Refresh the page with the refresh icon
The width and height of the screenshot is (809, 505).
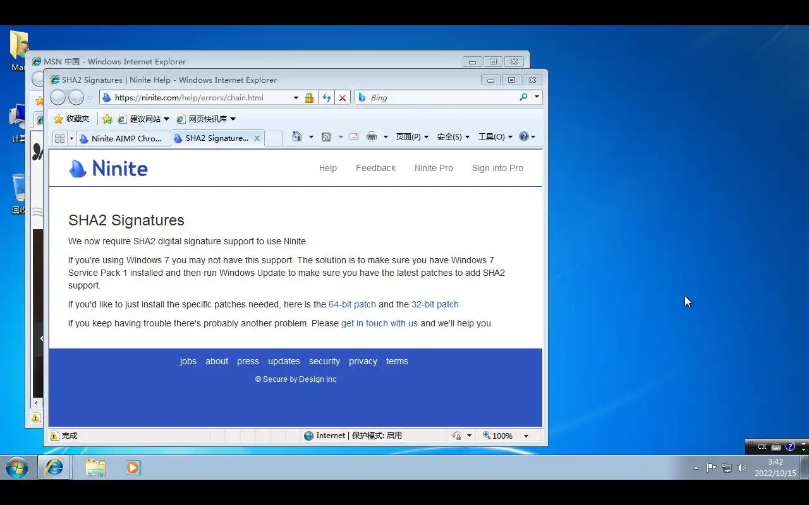point(327,98)
